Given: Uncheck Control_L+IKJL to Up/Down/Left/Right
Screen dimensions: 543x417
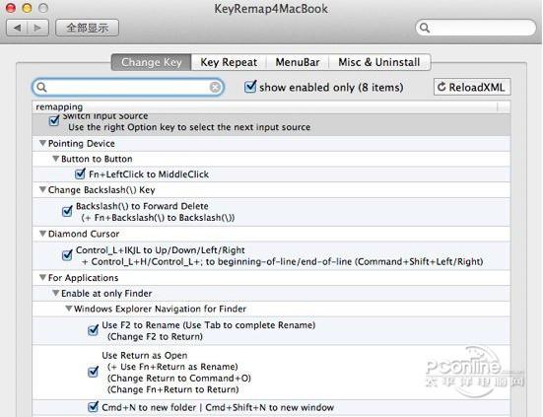Looking at the screenshot, I should tap(67, 255).
